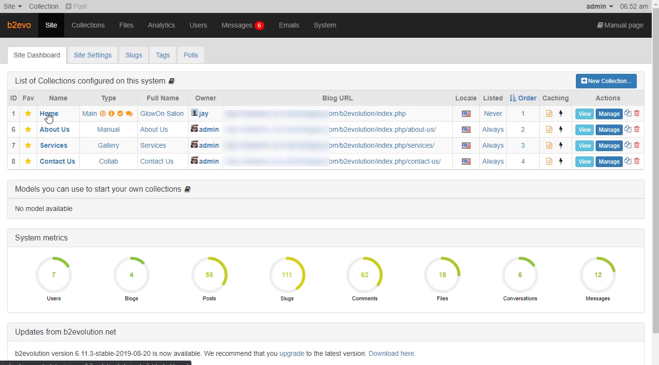Click the lightning bolt icon for Contact Us
The height and width of the screenshot is (365, 659).
pos(561,161)
